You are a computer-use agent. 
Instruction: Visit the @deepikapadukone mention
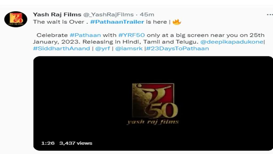point(232,42)
